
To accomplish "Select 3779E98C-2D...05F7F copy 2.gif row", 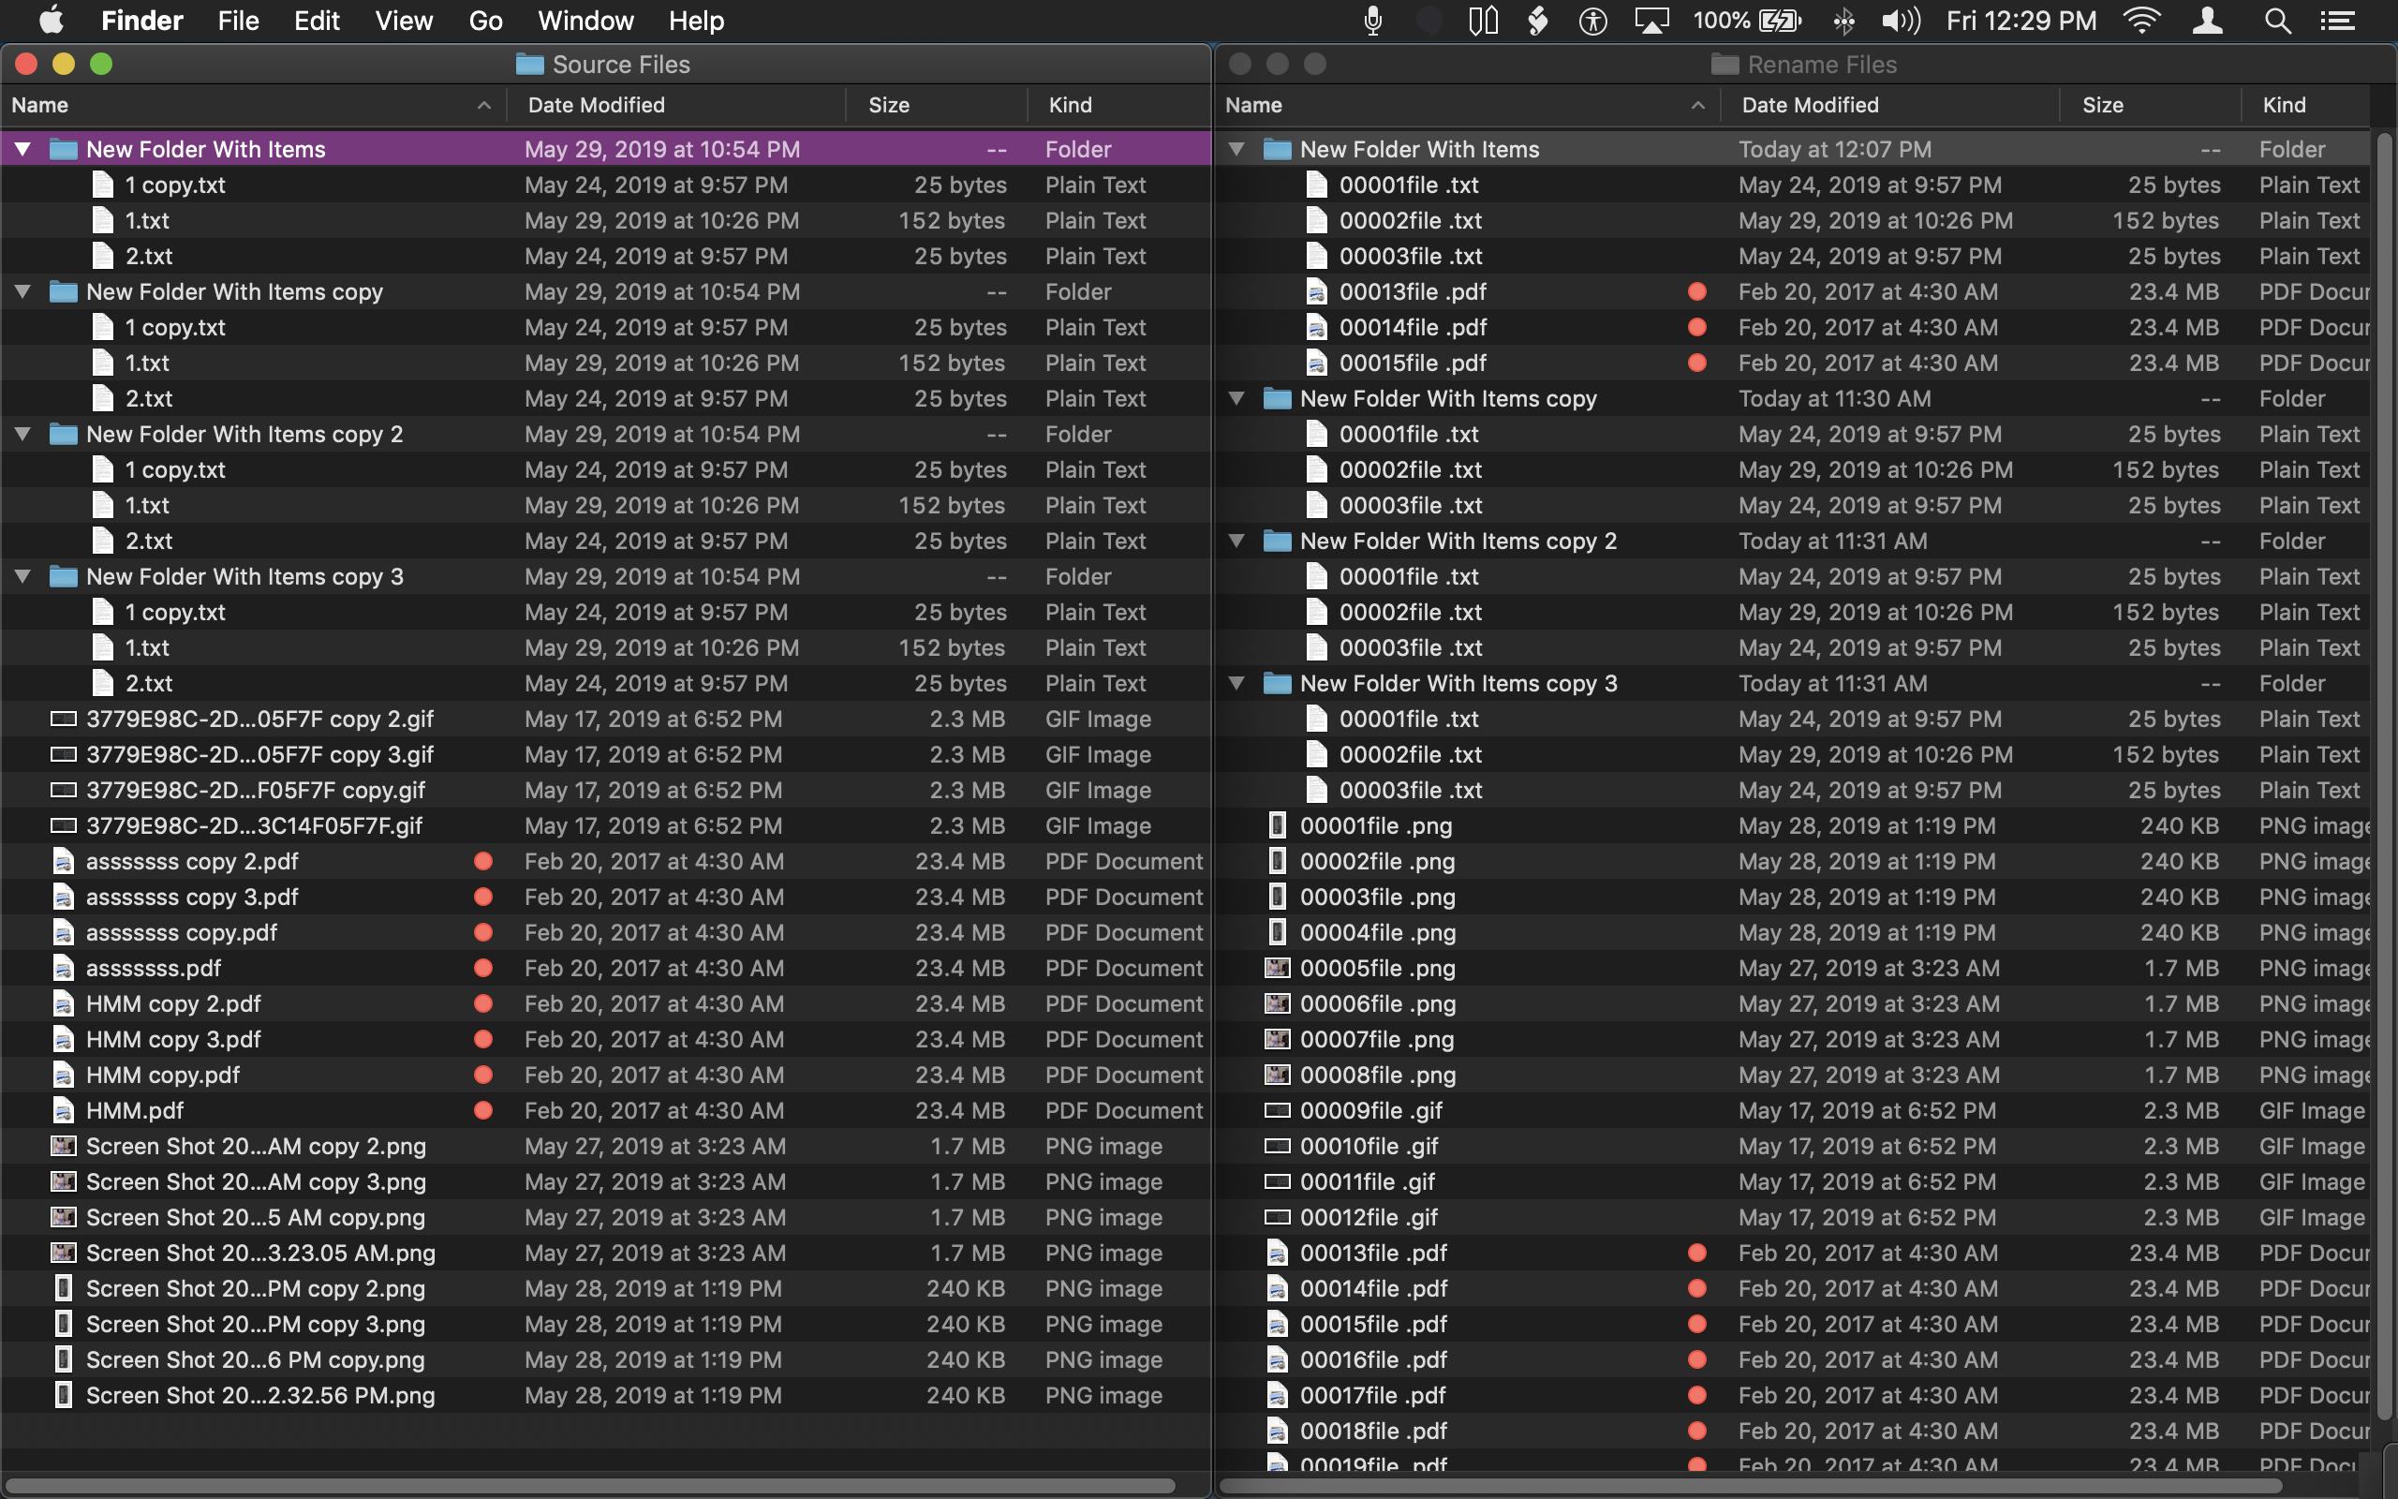I will tap(605, 719).
